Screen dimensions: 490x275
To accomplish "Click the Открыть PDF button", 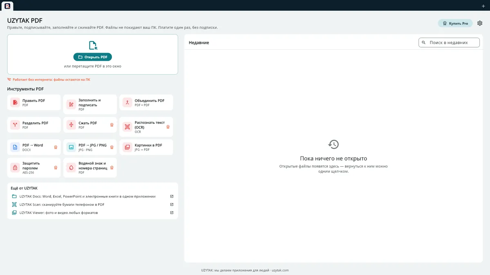I will coord(93,57).
